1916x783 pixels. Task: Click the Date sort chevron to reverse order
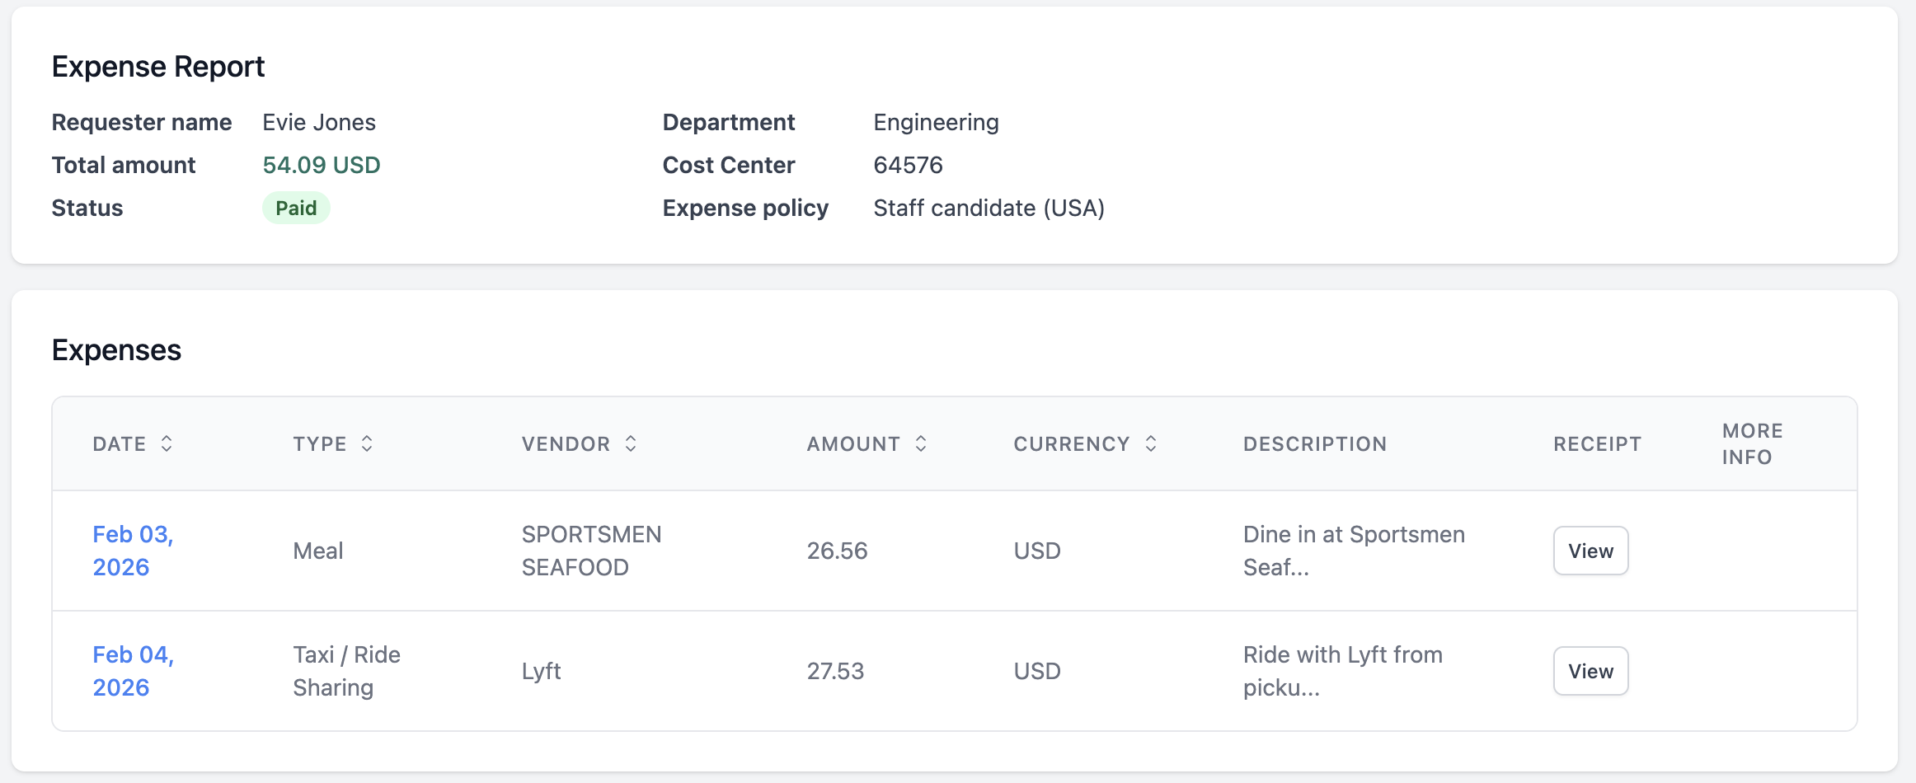tap(167, 443)
